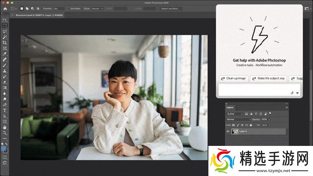Hide Layer 0 using eye icon

(x=228, y=131)
